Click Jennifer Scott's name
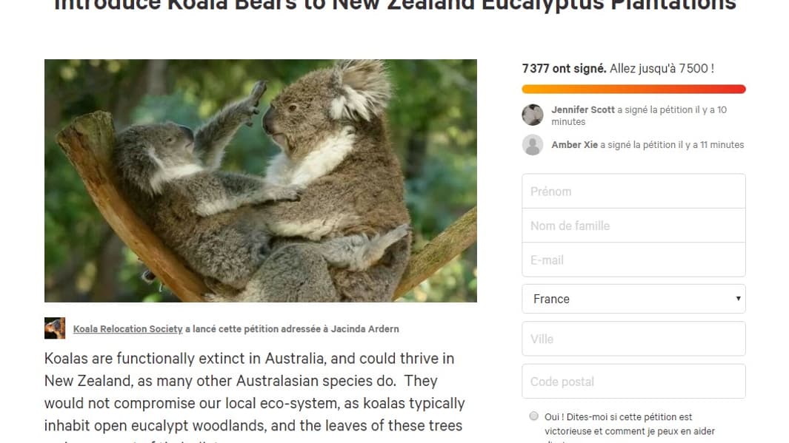Screen dimensions: 789x443 pyautogui.click(x=583, y=109)
